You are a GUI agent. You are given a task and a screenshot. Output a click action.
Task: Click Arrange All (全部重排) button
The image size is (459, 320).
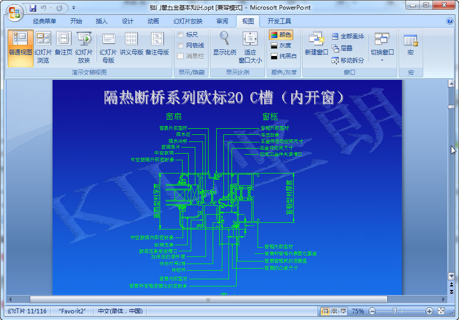348,37
